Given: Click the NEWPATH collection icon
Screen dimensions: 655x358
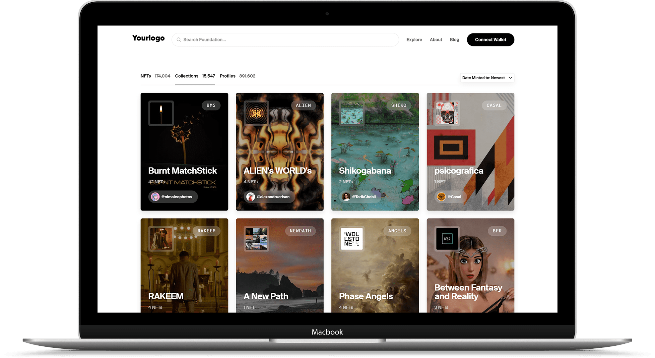Looking at the screenshot, I should (x=256, y=239).
